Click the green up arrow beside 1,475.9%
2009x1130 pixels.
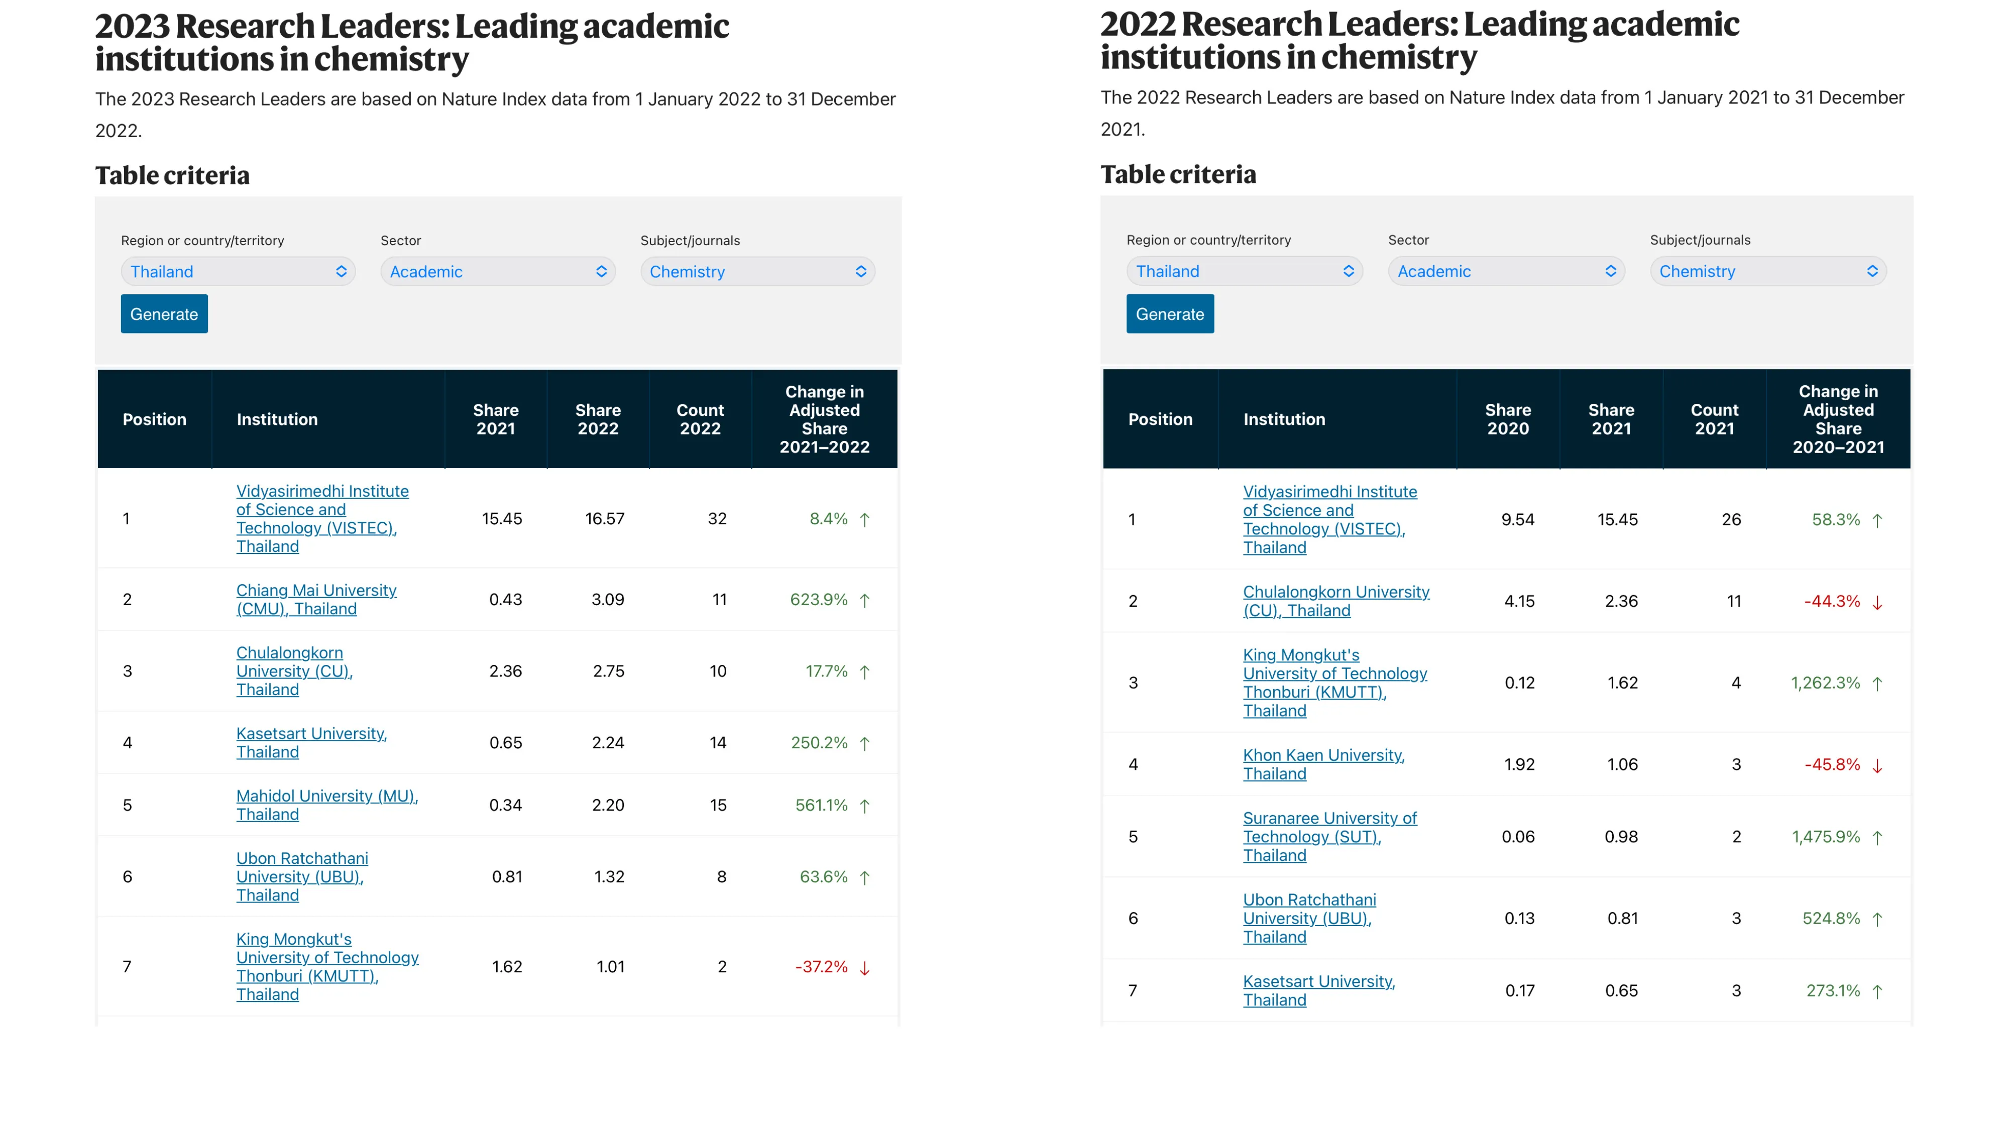(1877, 838)
